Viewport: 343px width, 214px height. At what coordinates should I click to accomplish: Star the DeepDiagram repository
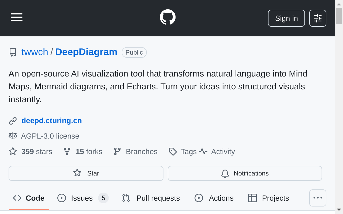(86, 173)
